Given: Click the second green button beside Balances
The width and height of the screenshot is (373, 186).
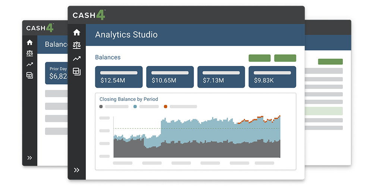Looking at the screenshot, I should 285,58.
